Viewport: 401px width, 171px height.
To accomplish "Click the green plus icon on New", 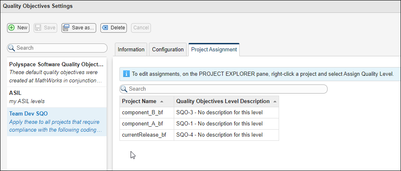I will tap(12, 28).
